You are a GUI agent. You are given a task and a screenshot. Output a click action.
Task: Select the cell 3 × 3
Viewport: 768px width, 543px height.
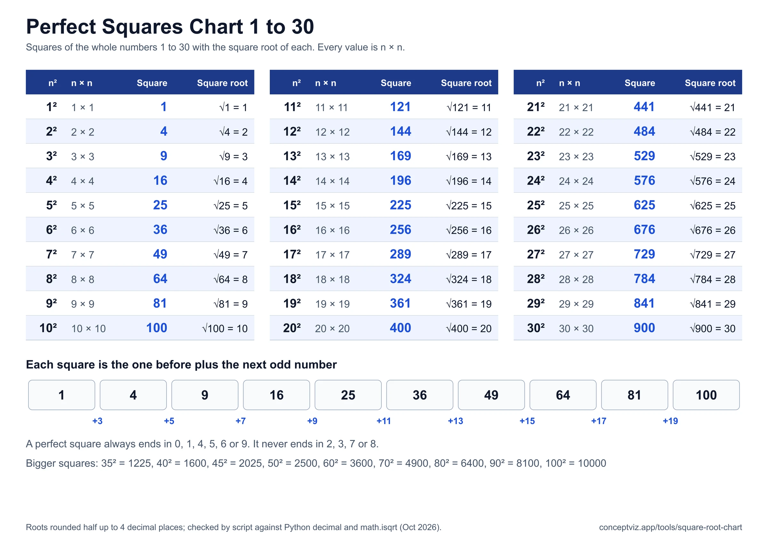click(x=83, y=156)
